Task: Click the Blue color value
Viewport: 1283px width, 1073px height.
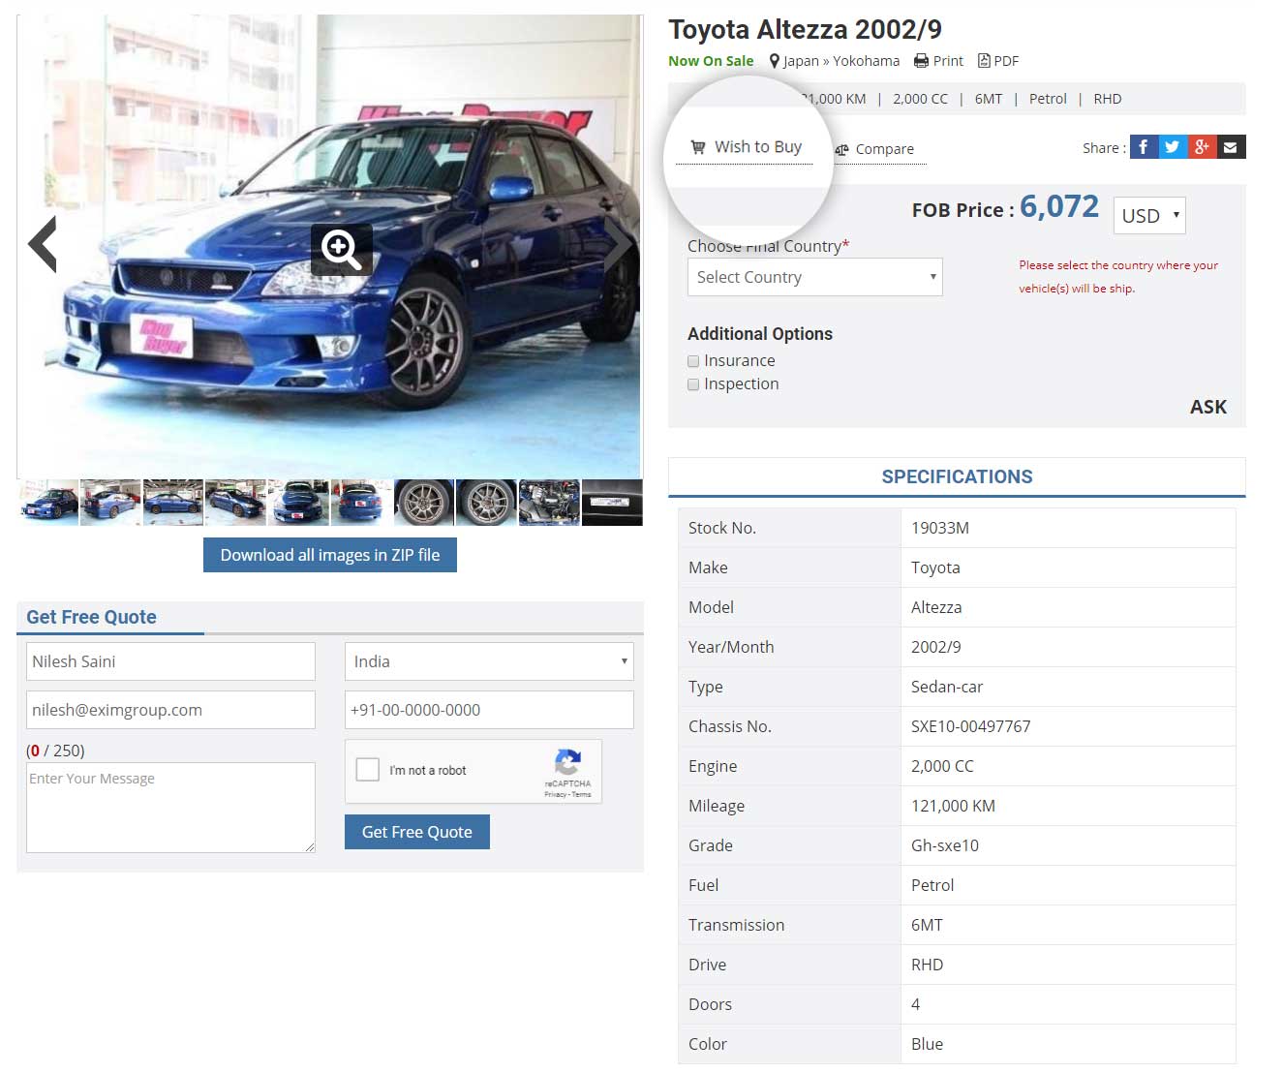Action: click(x=927, y=1044)
